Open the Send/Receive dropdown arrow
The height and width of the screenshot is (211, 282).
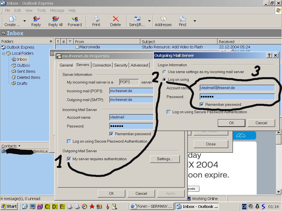coord(149,21)
